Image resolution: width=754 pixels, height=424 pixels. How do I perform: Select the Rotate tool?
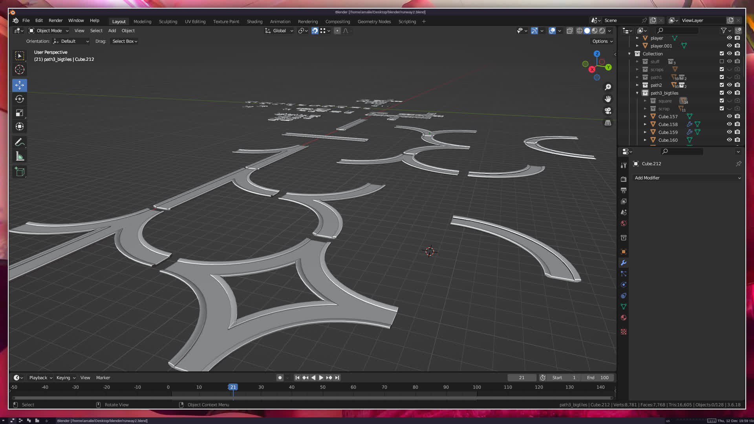point(20,99)
